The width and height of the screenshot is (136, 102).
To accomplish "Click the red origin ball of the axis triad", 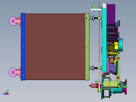I will (x=8, y=94).
